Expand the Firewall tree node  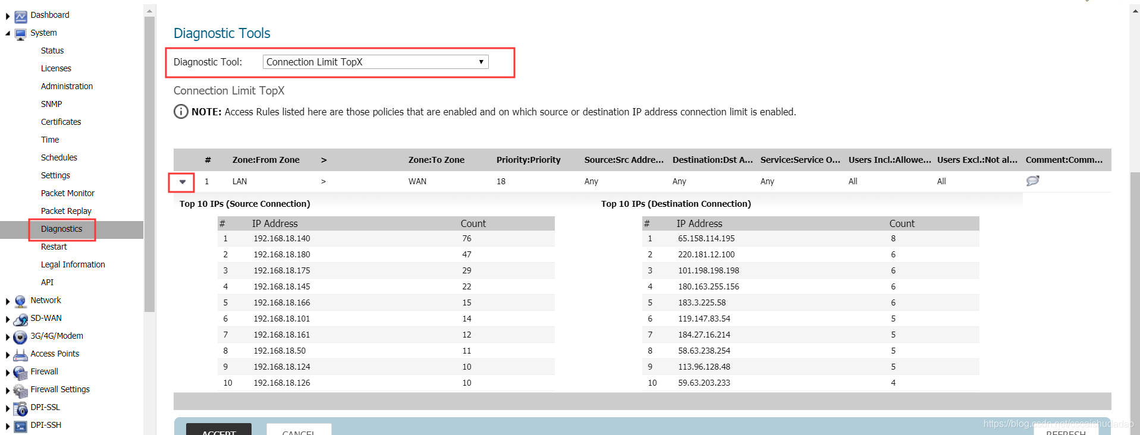point(8,373)
